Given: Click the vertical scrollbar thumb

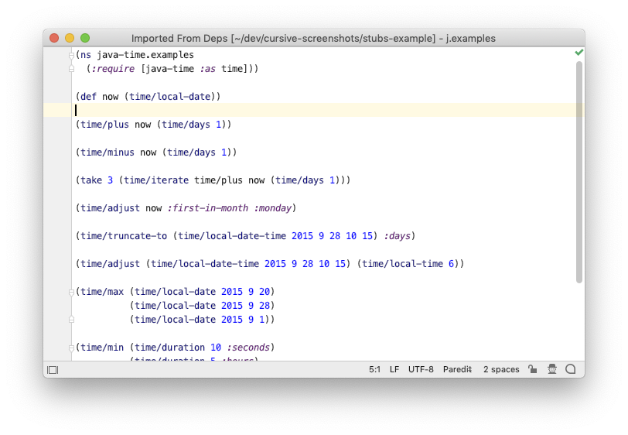Looking at the screenshot, I should [579, 173].
